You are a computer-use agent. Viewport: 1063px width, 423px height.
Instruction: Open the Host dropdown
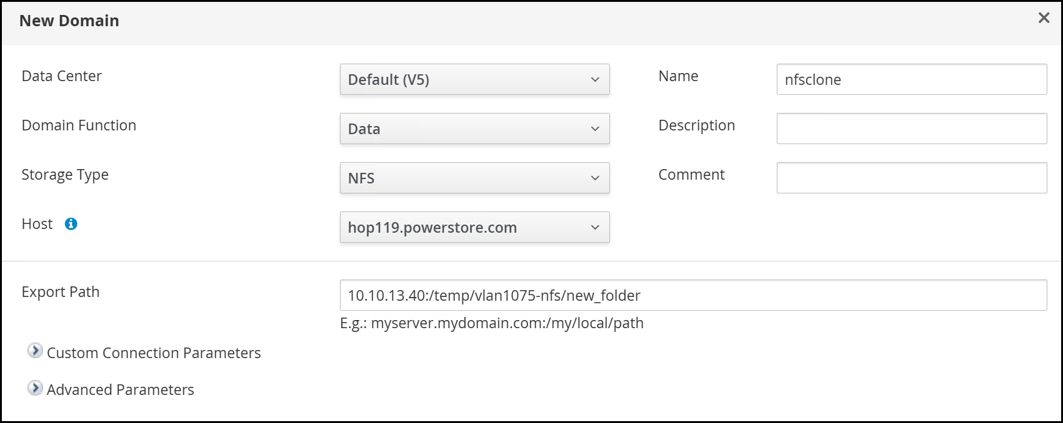[x=474, y=227]
